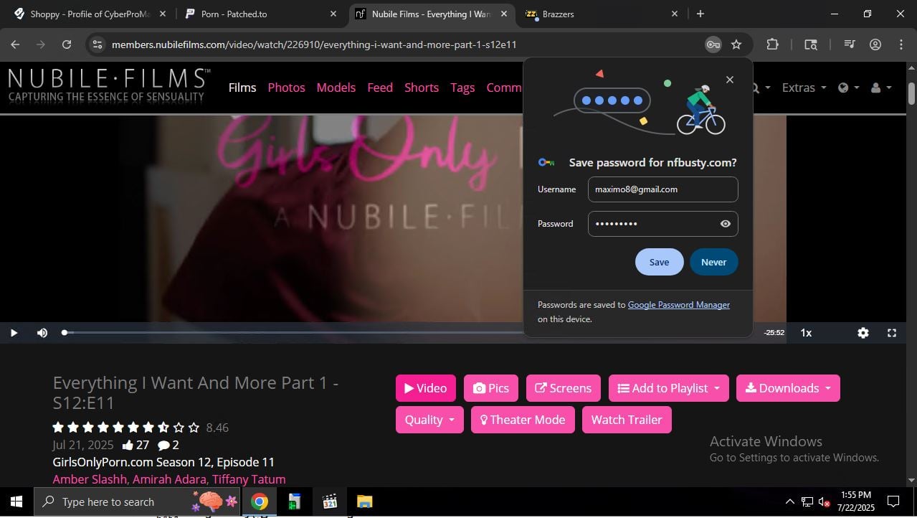Click the password key icon in address bar
The image size is (917, 518).
coord(713,44)
